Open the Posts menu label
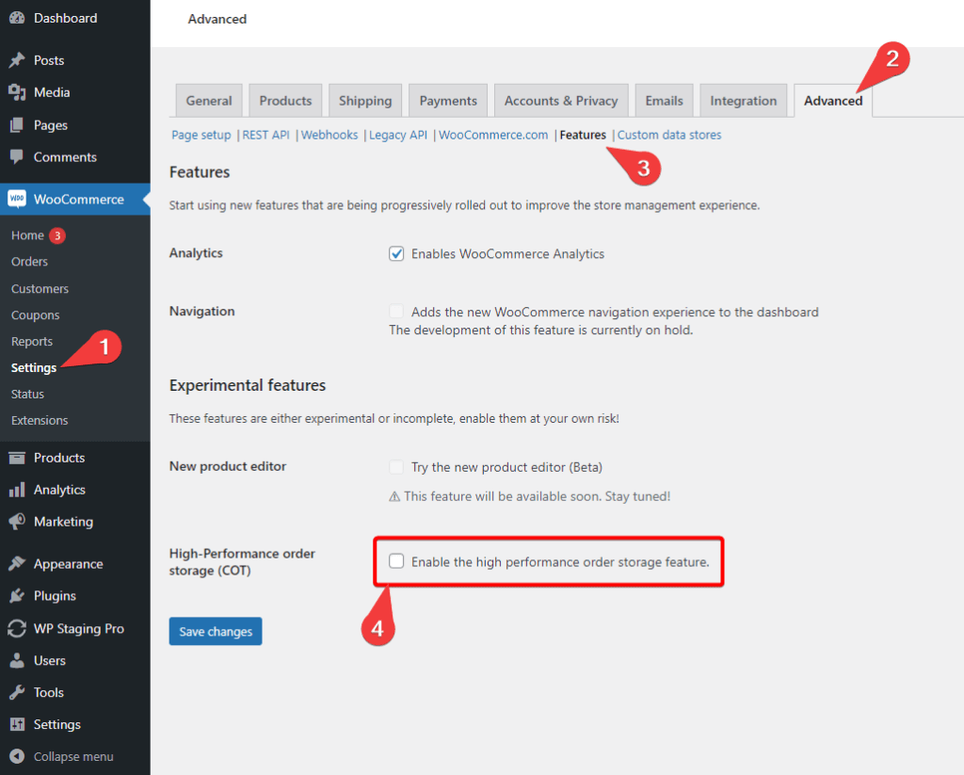The height and width of the screenshot is (775, 964). pyautogui.click(x=49, y=60)
